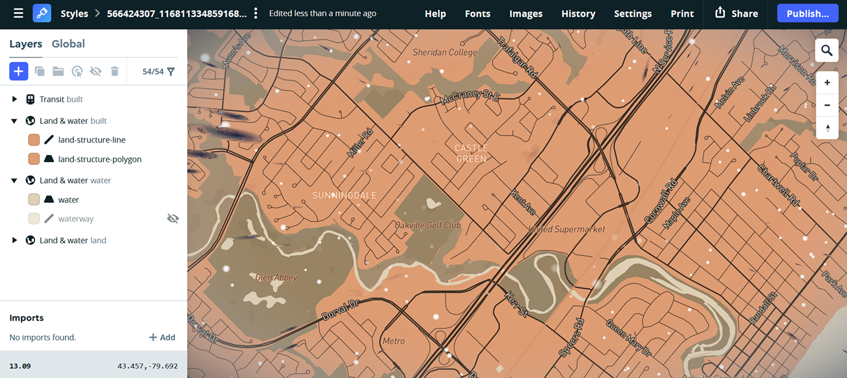This screenshot has width=847, height=378.
Task: Delete a layer with the trash icon
Action: (114, 71)
